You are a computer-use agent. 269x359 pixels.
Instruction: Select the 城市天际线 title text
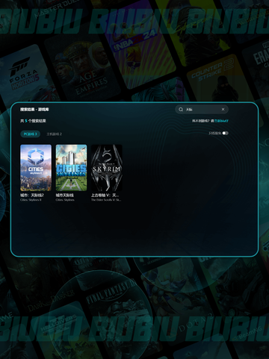[x=65, y=196]
